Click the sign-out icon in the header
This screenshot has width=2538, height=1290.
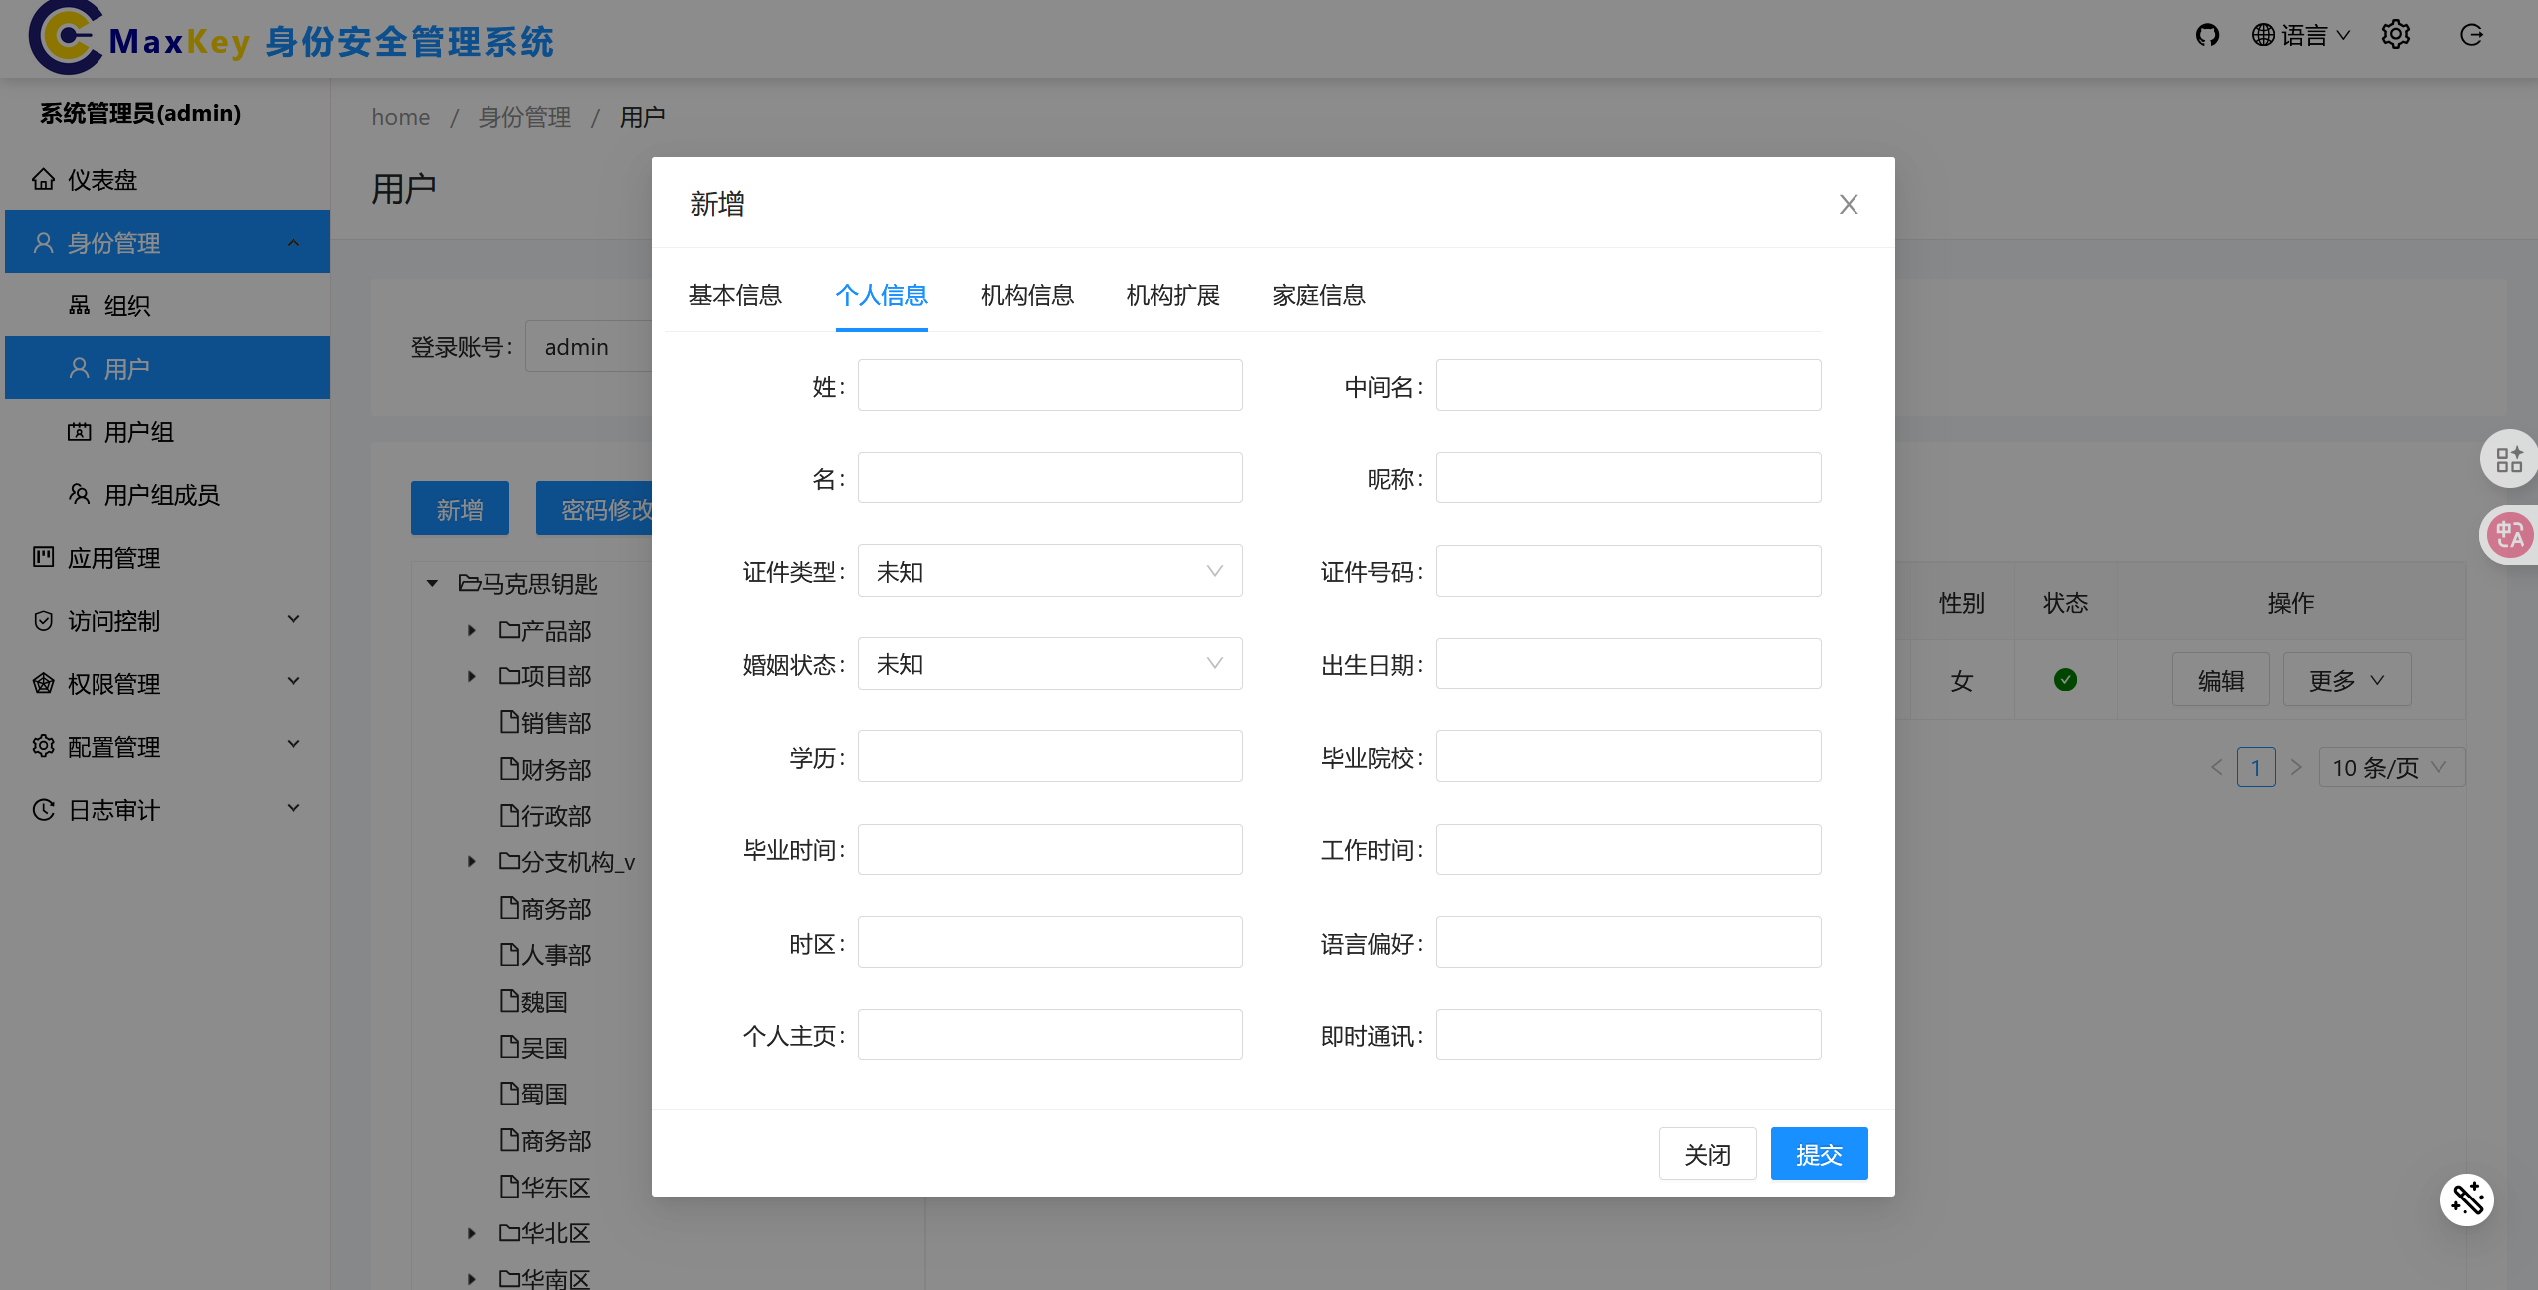[2472, 35]
